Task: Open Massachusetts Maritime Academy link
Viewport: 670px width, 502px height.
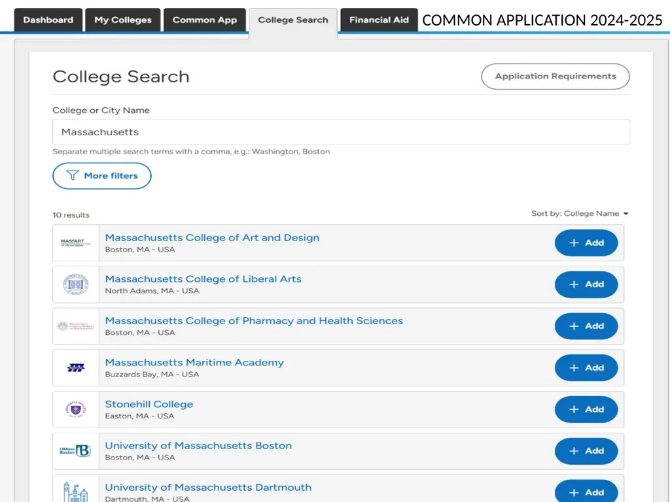Action: point(194,362)
